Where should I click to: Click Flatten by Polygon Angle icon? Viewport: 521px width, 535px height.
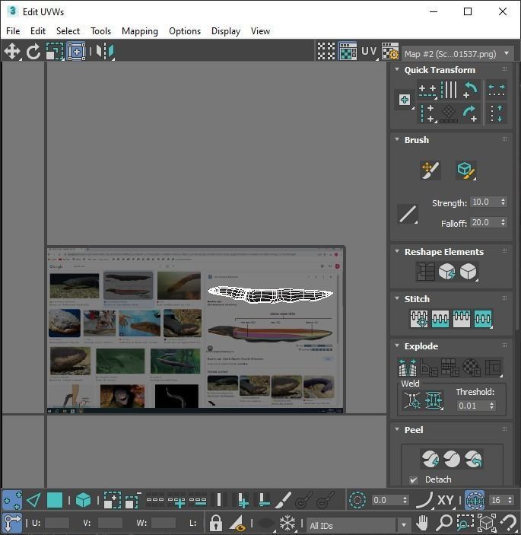tap(429, 368)
